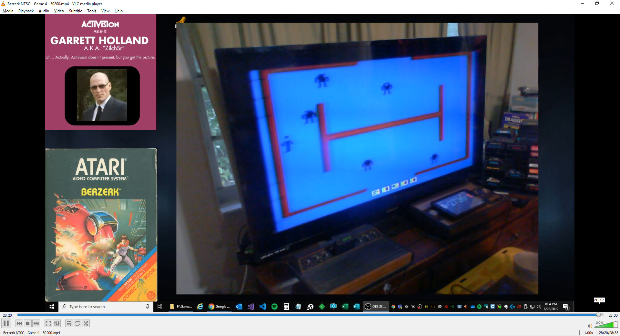Image resolution: width=620 pixels, height=336 pixels.
Task: Open the extended settings equalizer icon
Action: (57, 323)
